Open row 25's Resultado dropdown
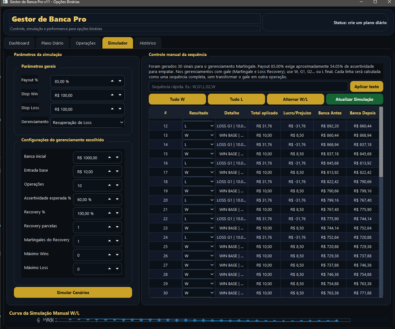This screenshot has width=395, height=329. point(199,246)
